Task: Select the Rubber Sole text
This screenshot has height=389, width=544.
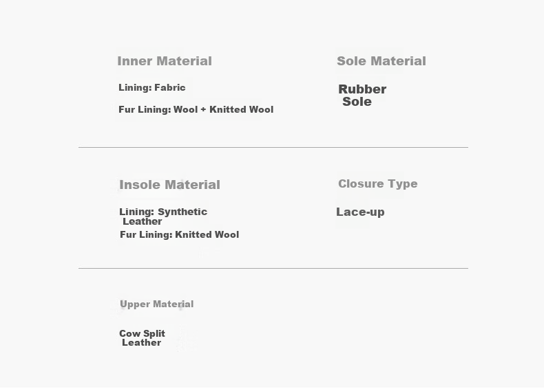Action: click(x=362, y=96)
